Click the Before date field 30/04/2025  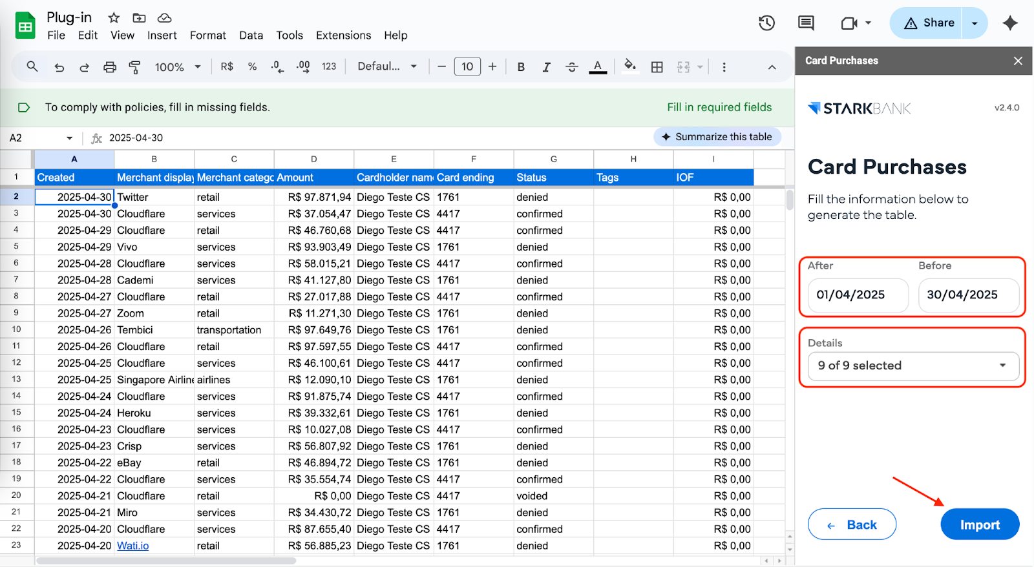tap(968, 295)
